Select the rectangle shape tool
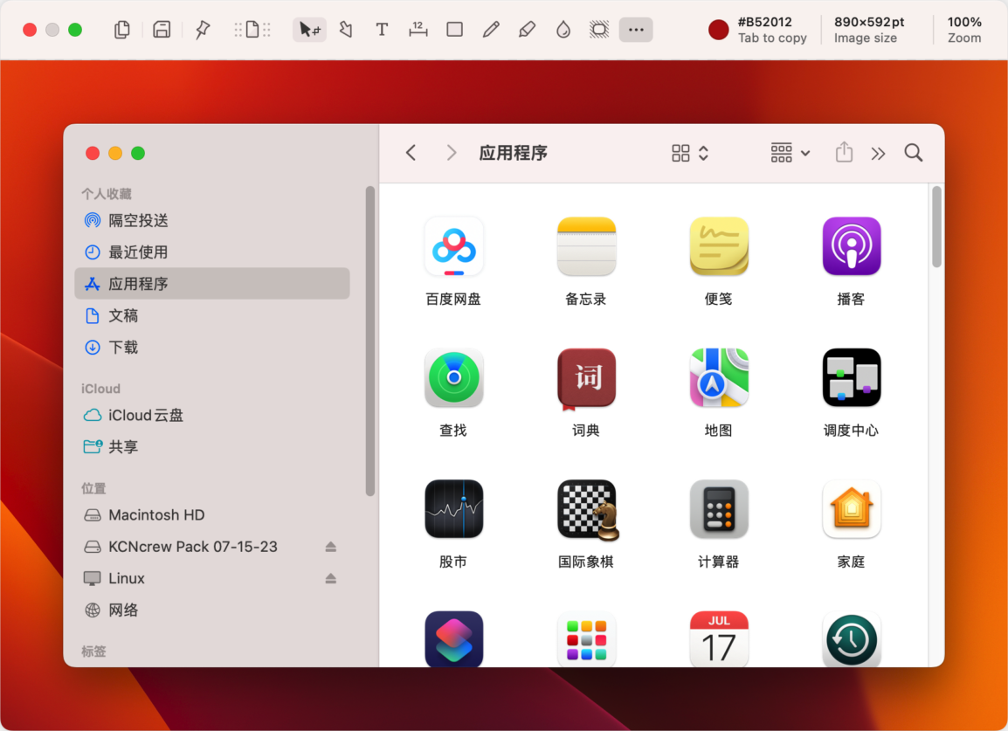Viewport: 1008px width, 731px height. point(454,30)
